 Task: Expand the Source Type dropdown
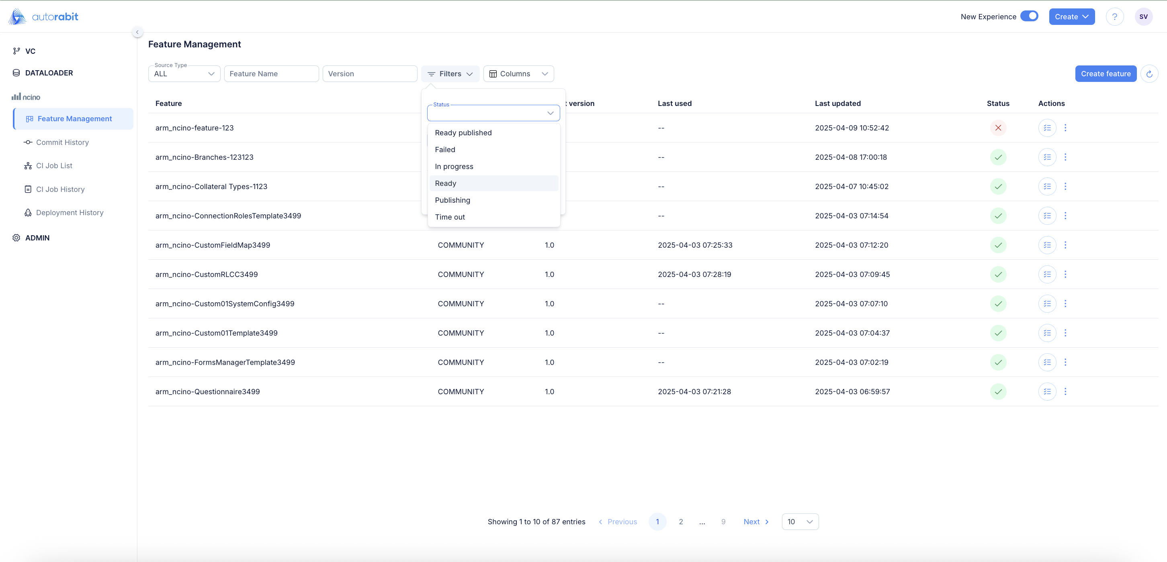(x=184, y=74)
